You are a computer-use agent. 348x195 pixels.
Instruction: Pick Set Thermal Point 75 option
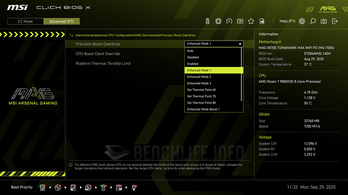201,96
